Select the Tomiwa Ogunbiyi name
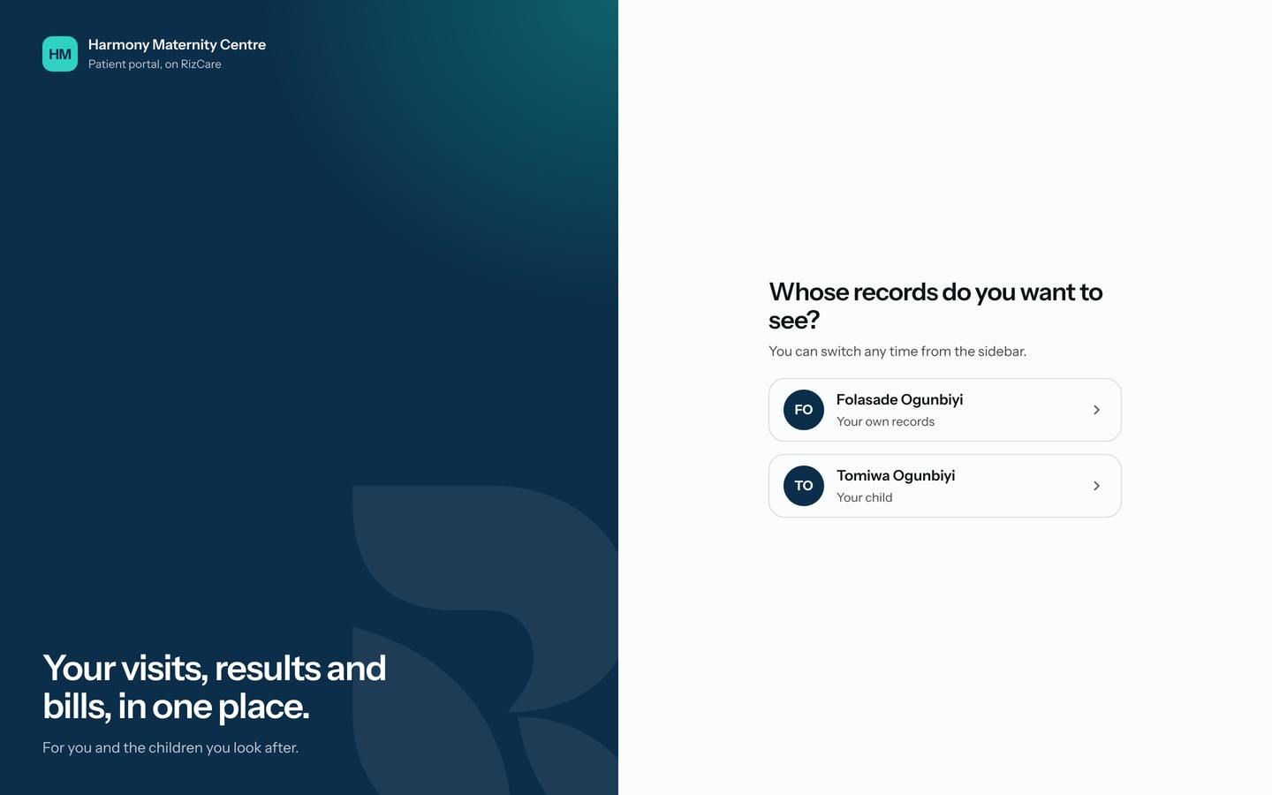 coord(896,475)
